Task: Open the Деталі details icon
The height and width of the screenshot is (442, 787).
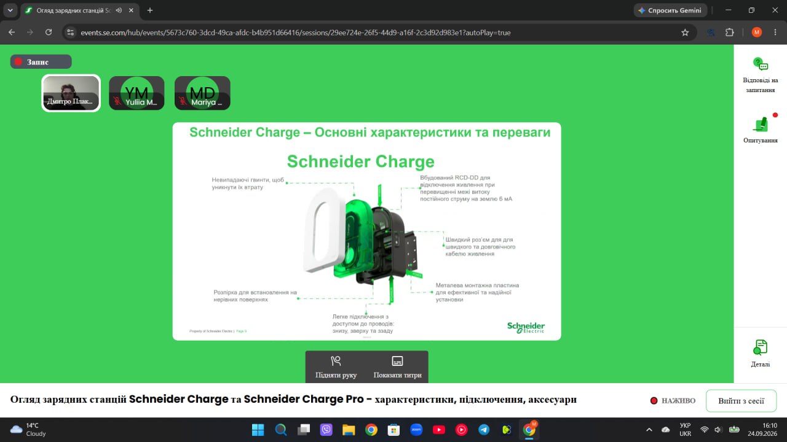Action: (x=760, y=353)
